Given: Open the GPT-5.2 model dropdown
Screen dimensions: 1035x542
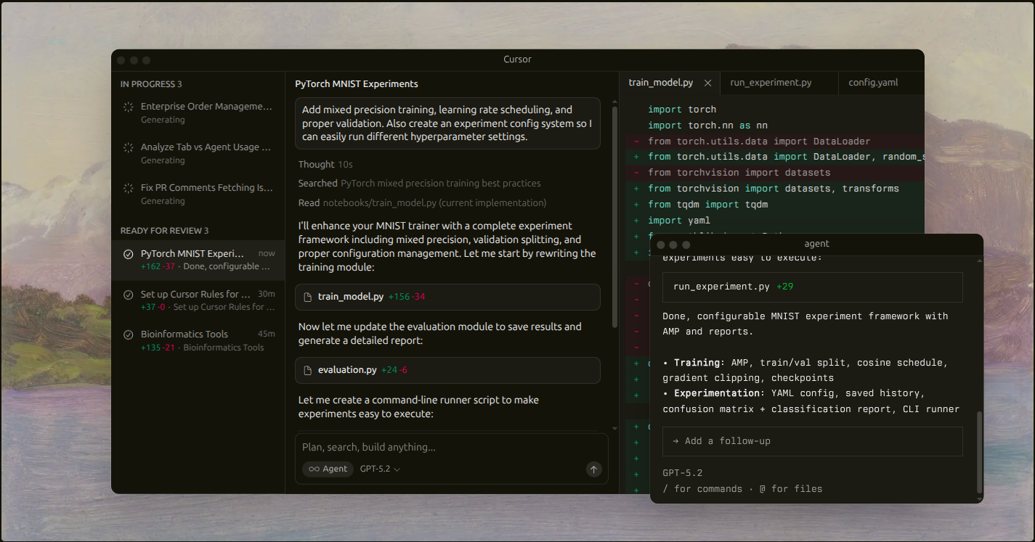Looking at the screenshot, I should tap(378, 469).
